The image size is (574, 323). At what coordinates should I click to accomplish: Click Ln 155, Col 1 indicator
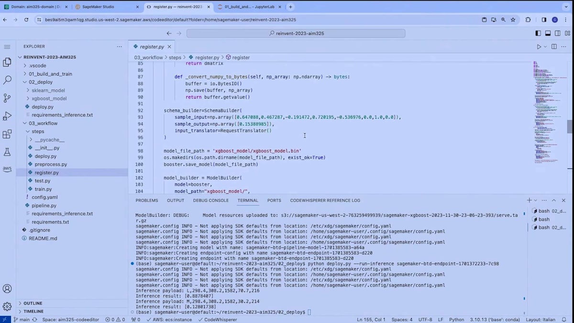(371, 319)
